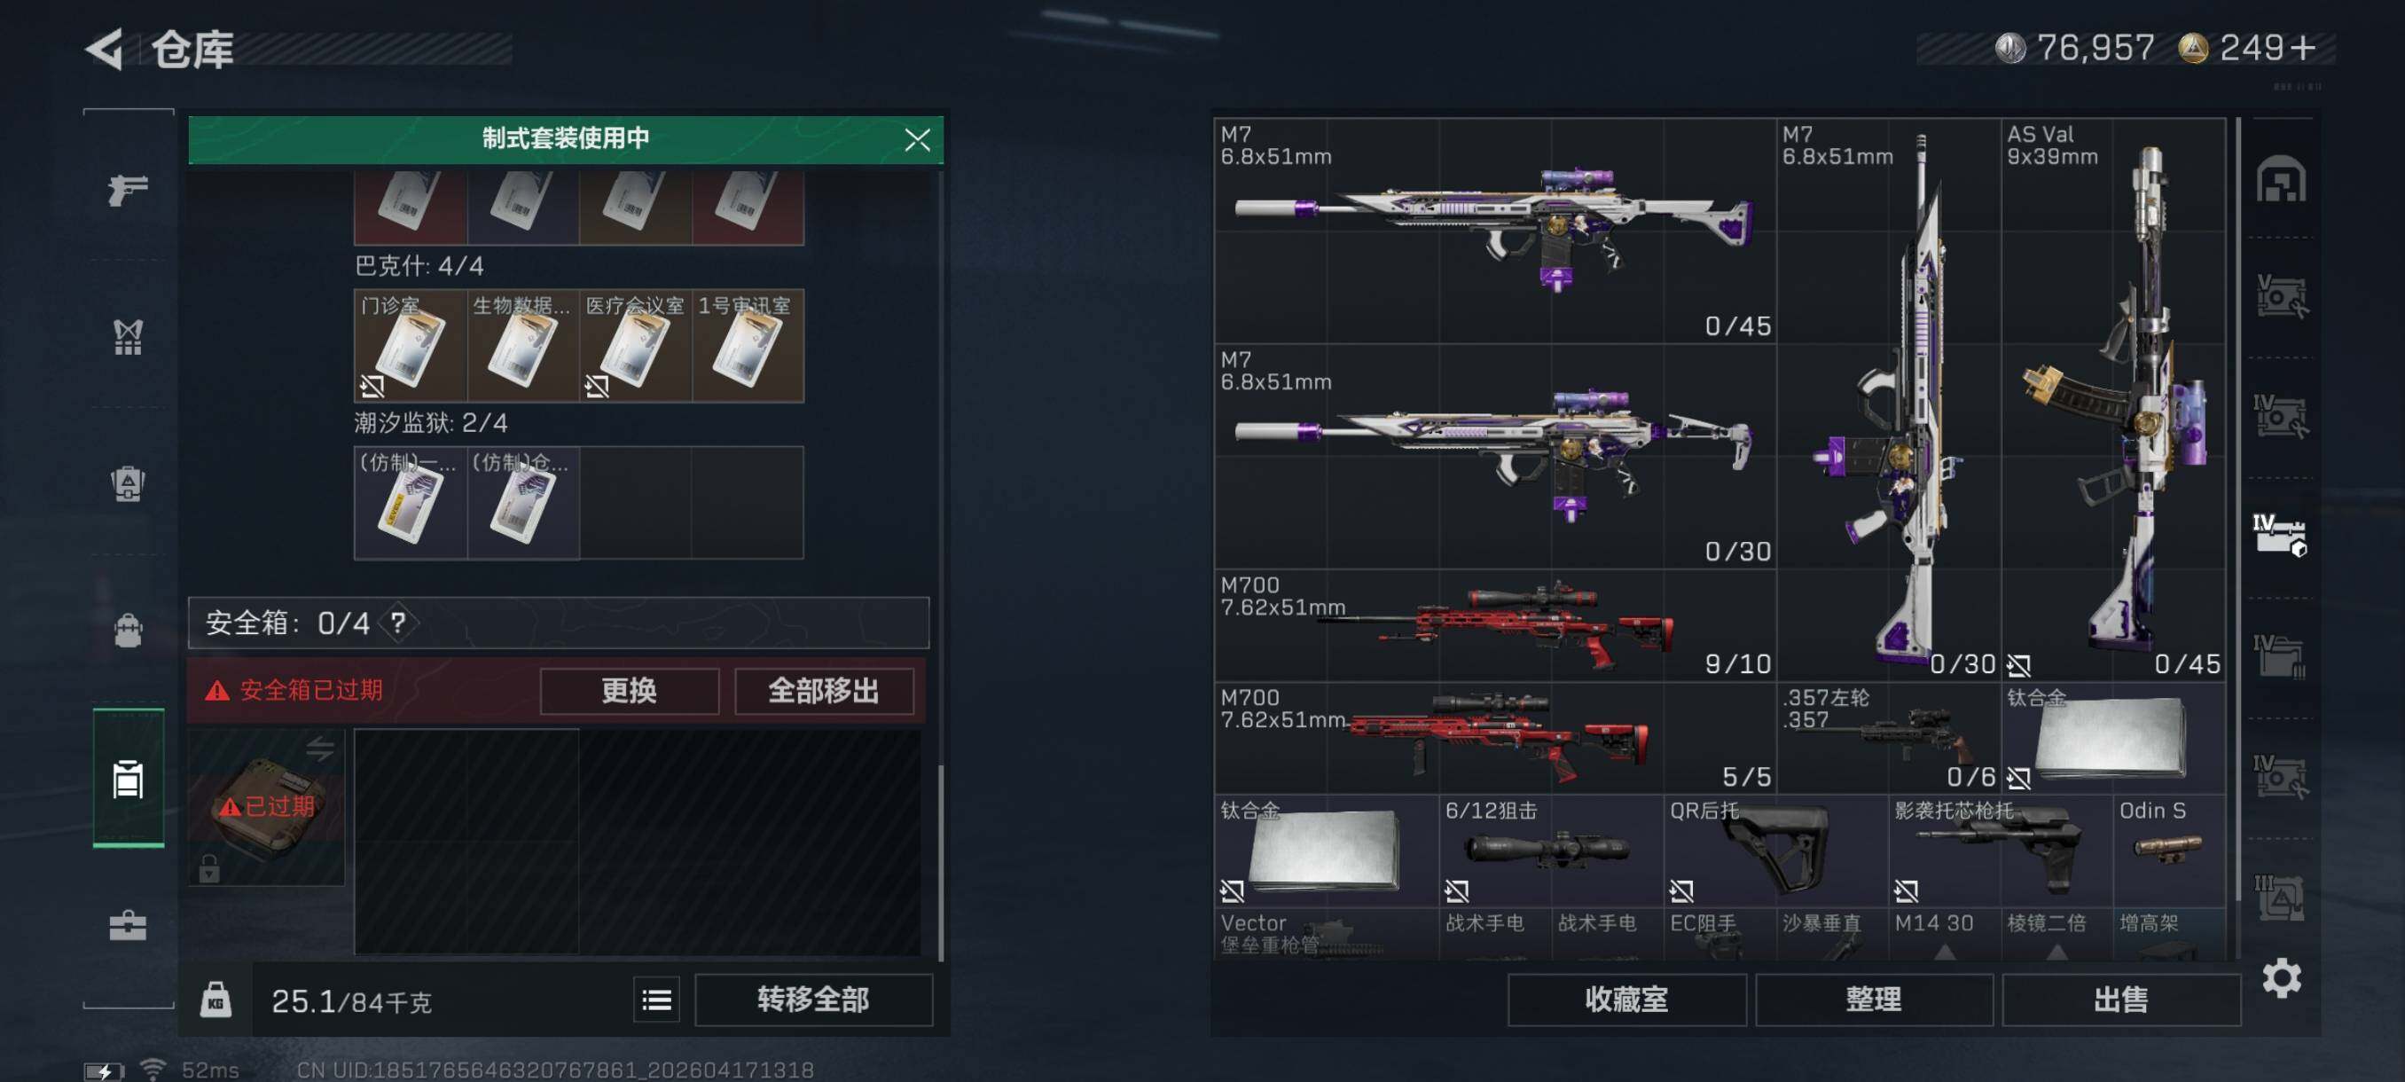Click the 整理 sort button
This screenshot has height=1082, width=2405.
(x=1874, y=1000)
